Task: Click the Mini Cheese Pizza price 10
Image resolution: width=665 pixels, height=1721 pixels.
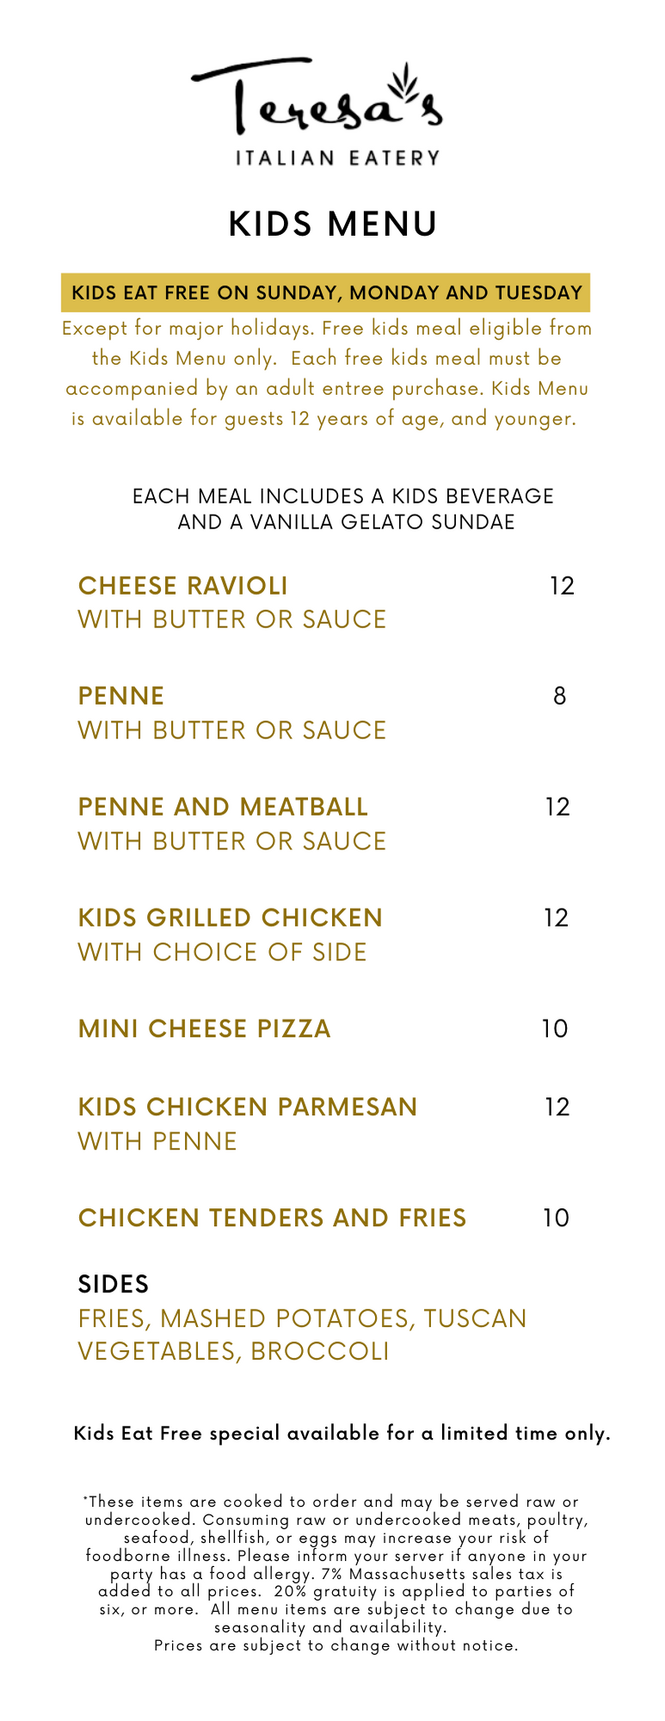Action: [x=555, y=1029]
